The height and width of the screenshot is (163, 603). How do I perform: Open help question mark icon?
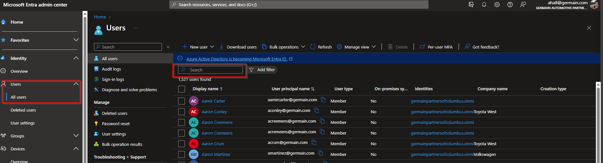pyautogui.click(x=510, y=5)
